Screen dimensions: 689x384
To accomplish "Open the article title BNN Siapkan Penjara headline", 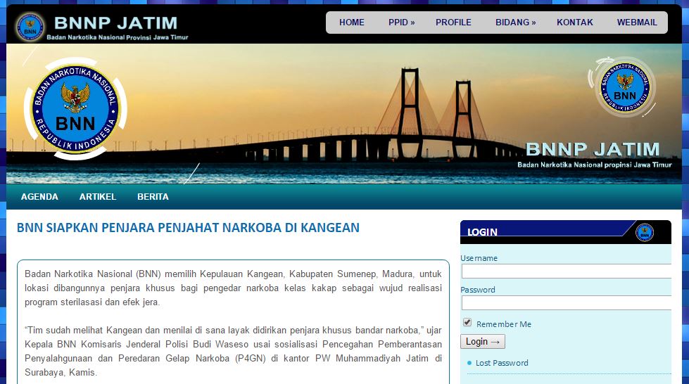I will point(188,228).
